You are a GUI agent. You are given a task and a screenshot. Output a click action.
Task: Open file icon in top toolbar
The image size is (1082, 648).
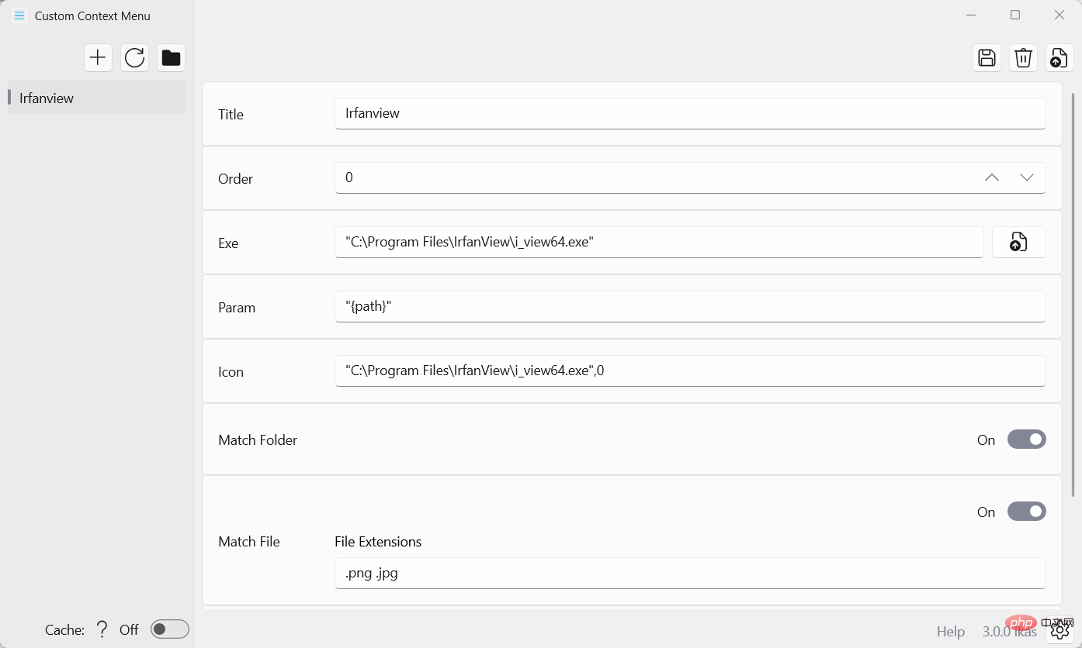1059,57
